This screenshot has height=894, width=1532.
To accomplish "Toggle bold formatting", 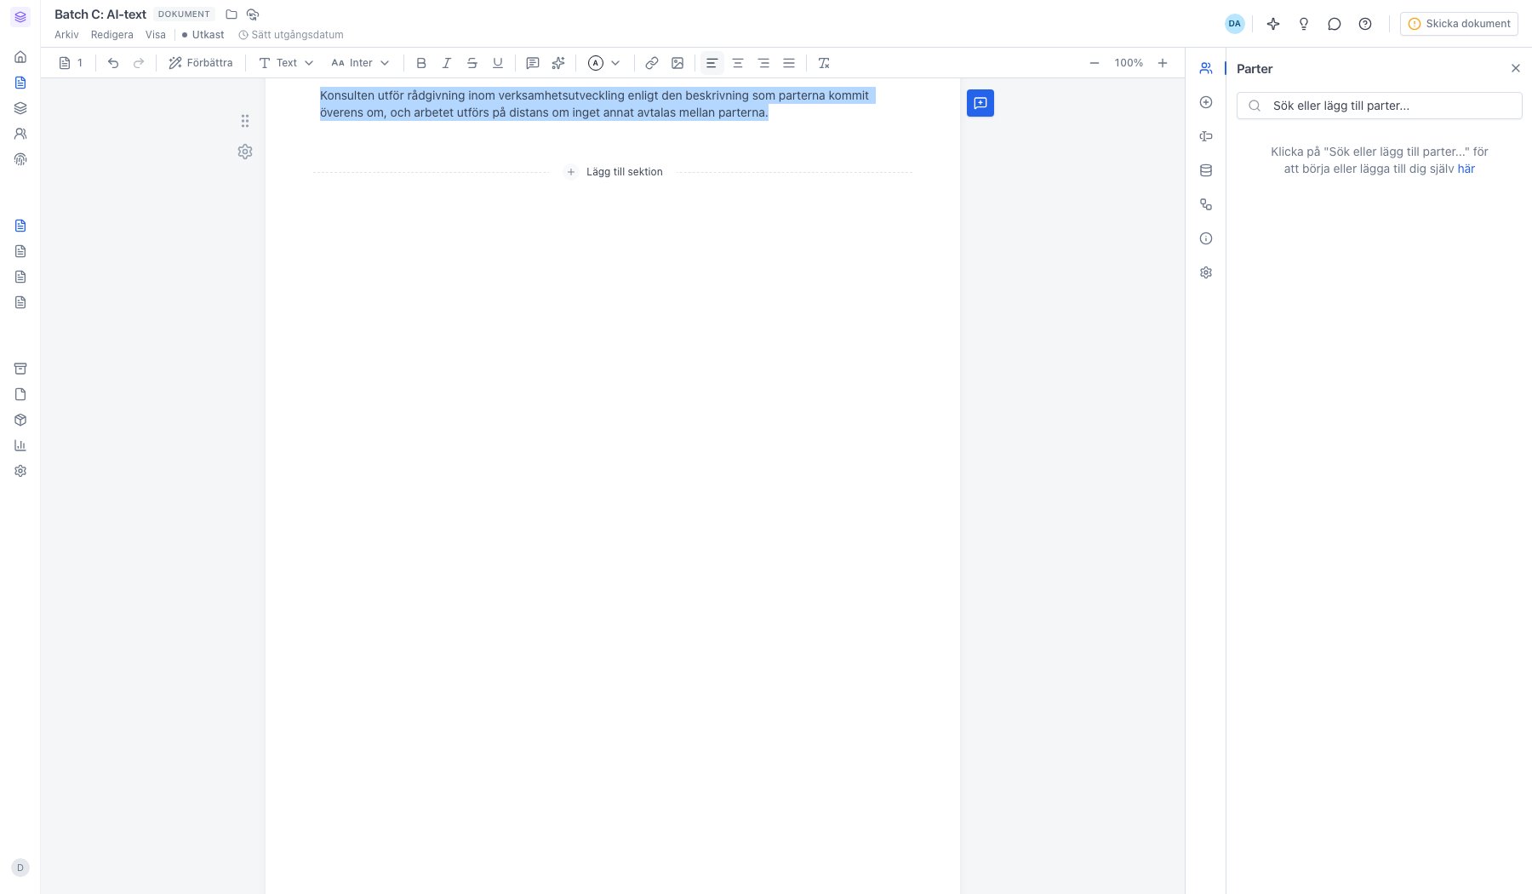I will [x=421, y=63].
